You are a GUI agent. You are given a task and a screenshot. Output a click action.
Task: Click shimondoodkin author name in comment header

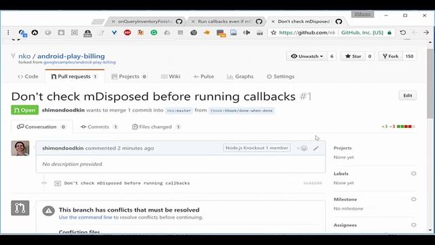point(63,148)
